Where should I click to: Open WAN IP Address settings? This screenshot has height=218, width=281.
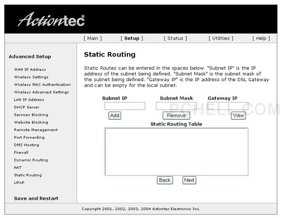[x=30, y=70]
